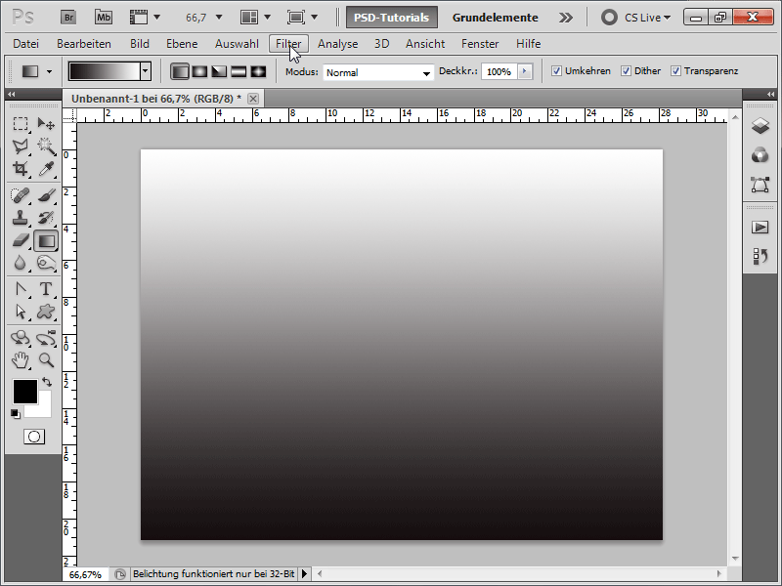Reset default foreground and background colors
The image size is (782, 586).
(16, 413)
